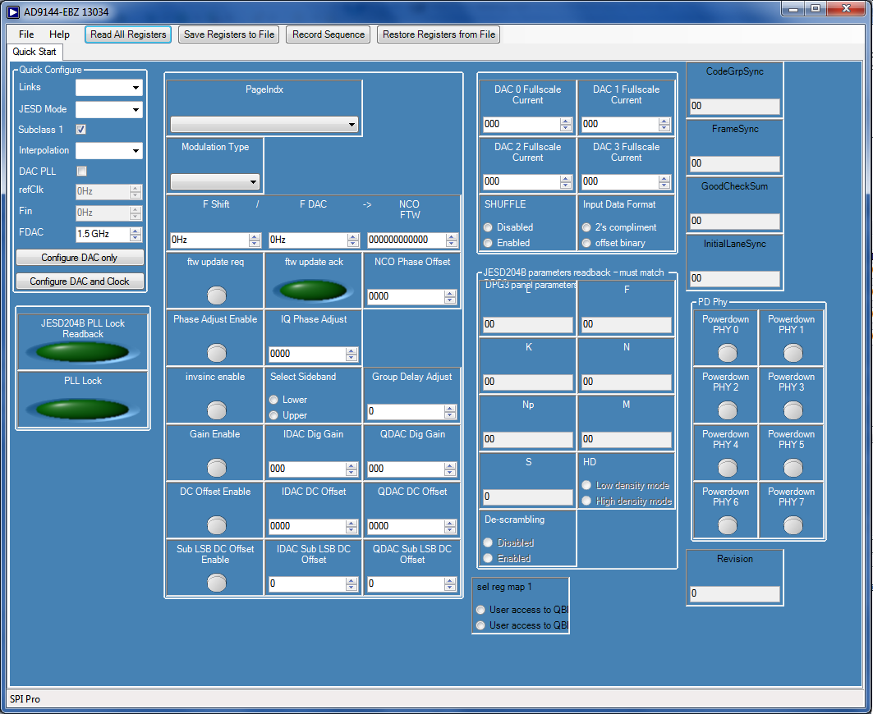
Task: Select HD Low density mode option
Action: point(586,485)
